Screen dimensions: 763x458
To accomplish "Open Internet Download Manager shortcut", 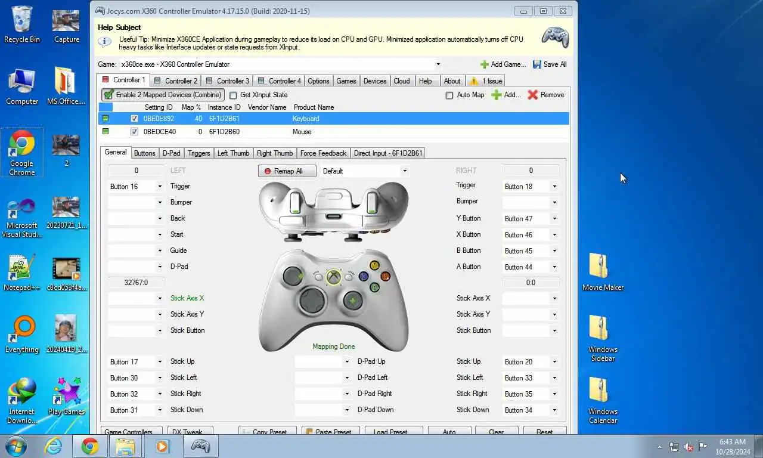I will (x=22, y=400).
